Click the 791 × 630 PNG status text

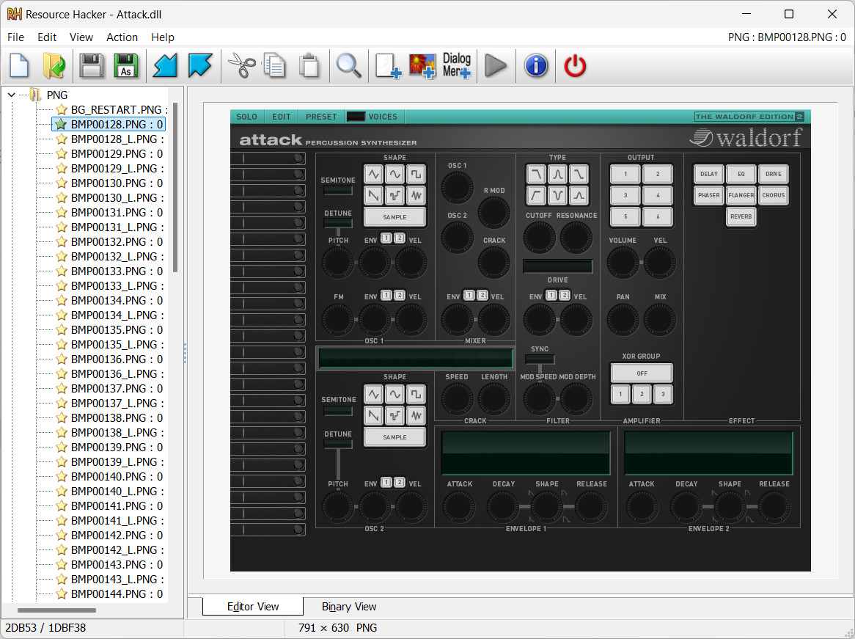(x=337, y=627)
